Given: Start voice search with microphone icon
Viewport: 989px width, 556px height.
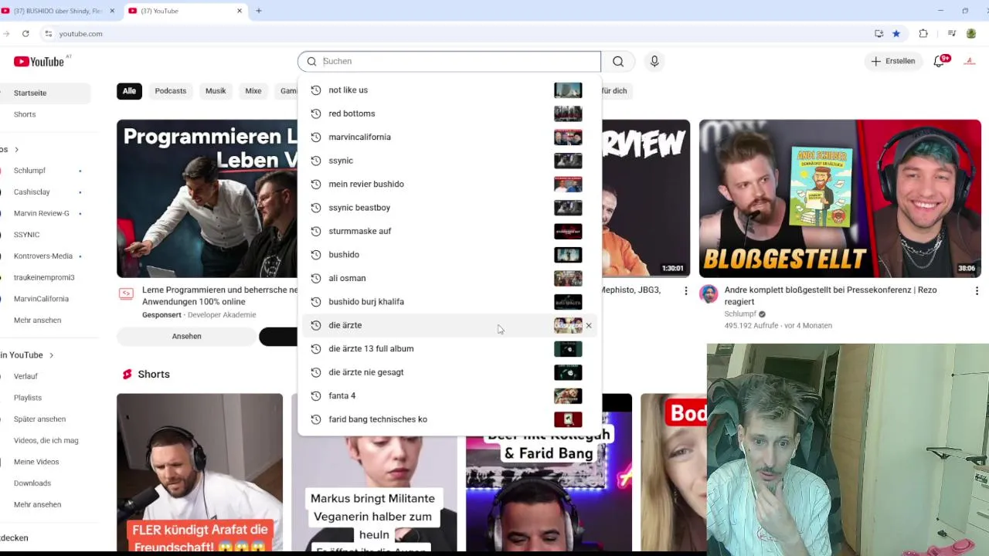Looking at the screenshot, I should tap(654, 61).
